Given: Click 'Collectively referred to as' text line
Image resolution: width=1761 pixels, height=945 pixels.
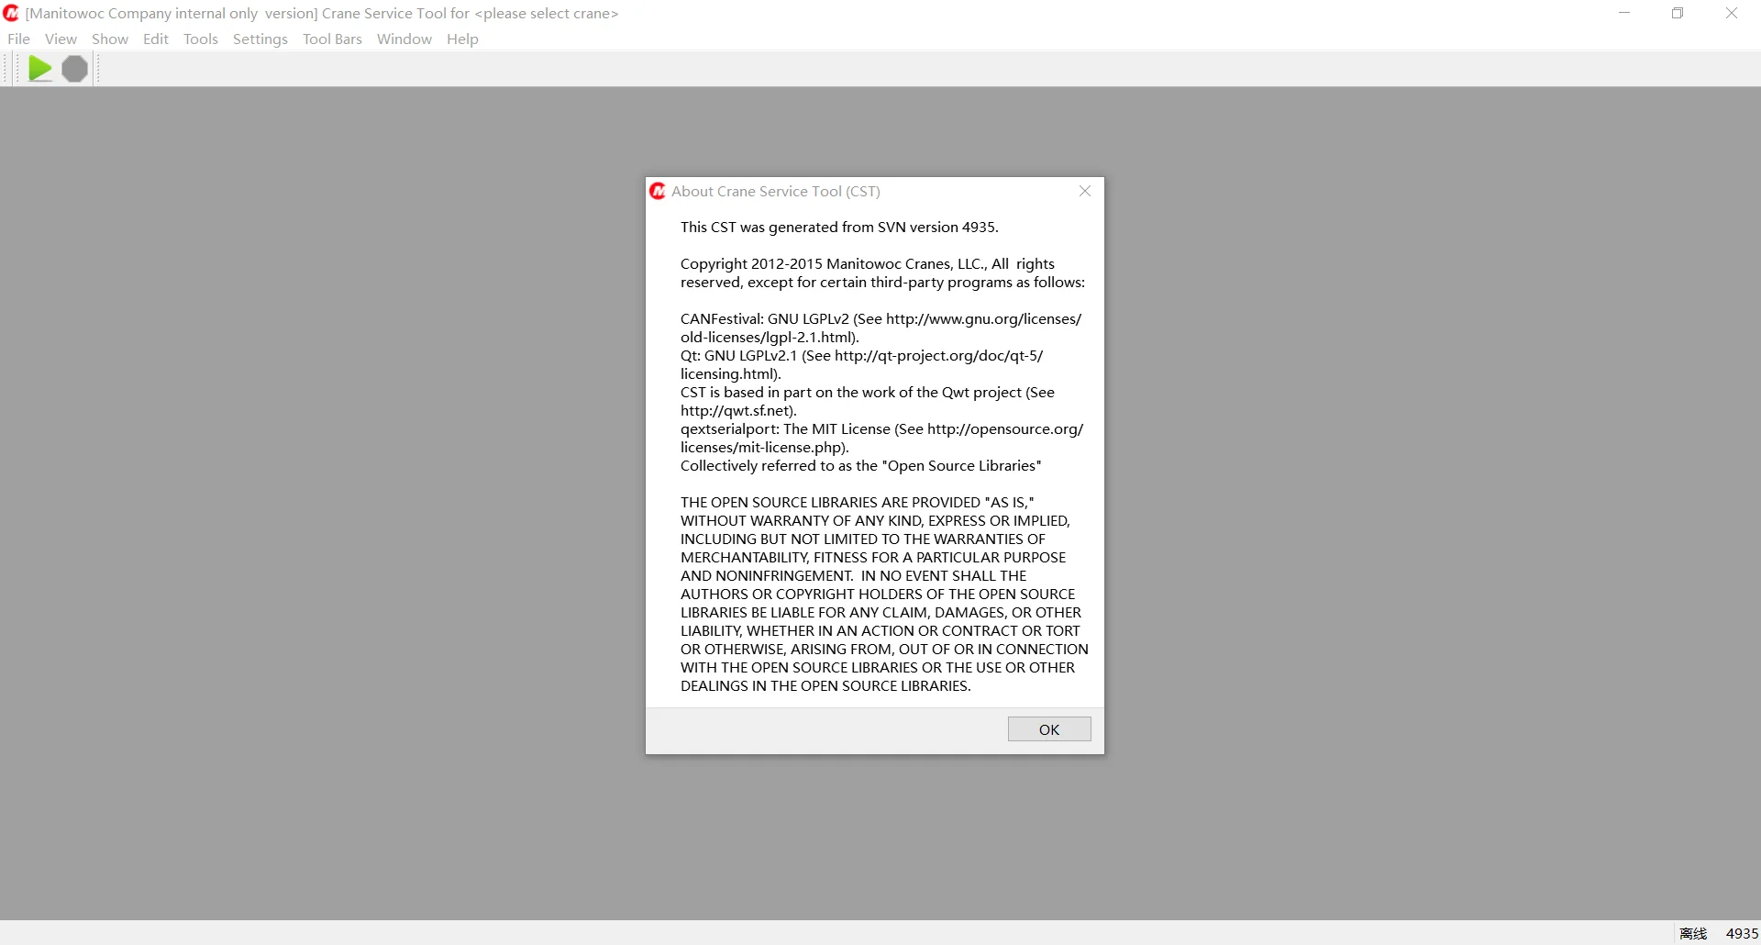Looking at the screenshot, I should click(860, 465).
